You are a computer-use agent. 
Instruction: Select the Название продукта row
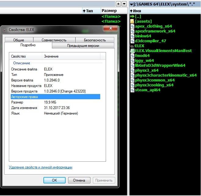55,86
